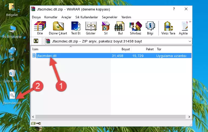
Task: Click the Uygulama uzantısı type cell
Action: 171,56
